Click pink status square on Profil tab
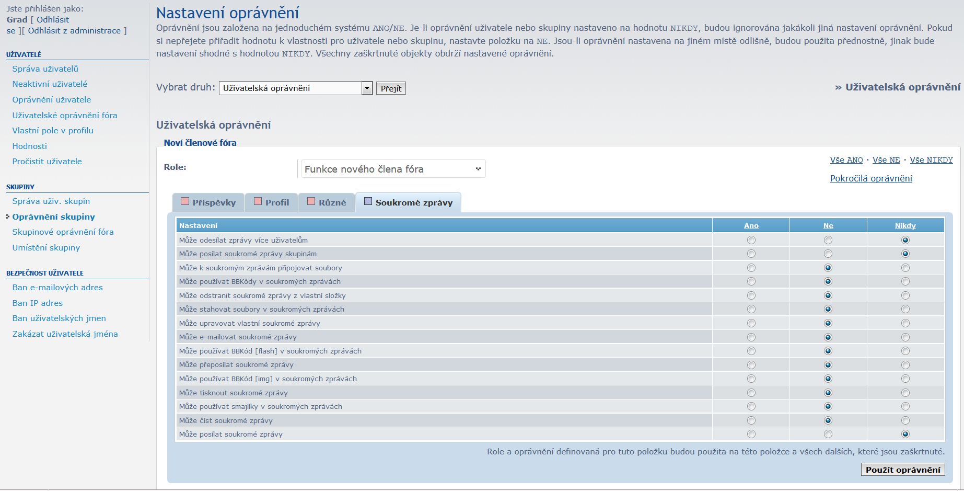Viewport: 964px width, 491px height. tap(258, 201)
